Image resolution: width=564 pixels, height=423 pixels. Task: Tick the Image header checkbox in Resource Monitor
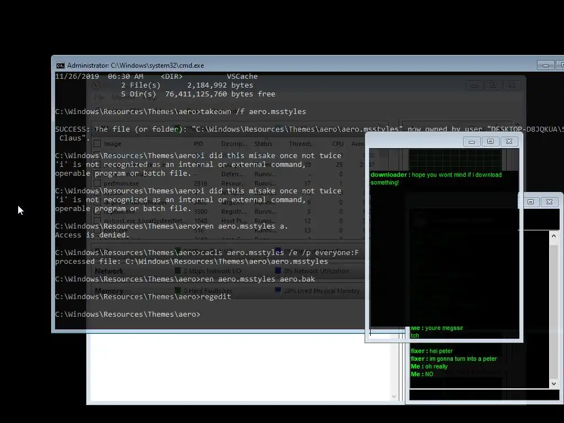tap(97, 144)
